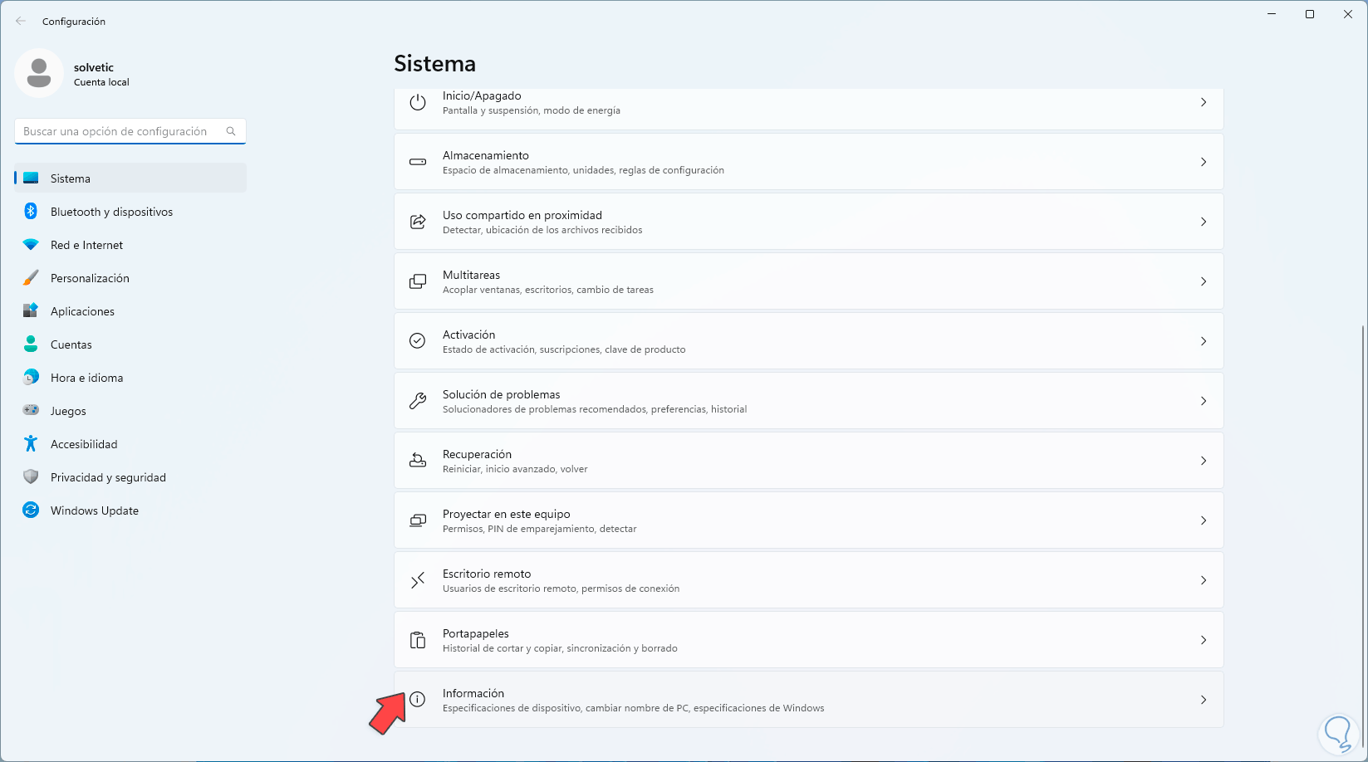
Task: Go back with the back arrow
Action: [x=21, y=22]
